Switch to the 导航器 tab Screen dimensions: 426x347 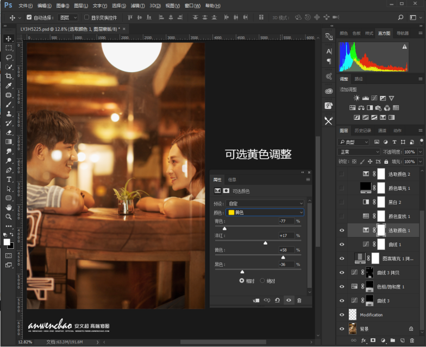pyautogui.click(x=403, y=34)
